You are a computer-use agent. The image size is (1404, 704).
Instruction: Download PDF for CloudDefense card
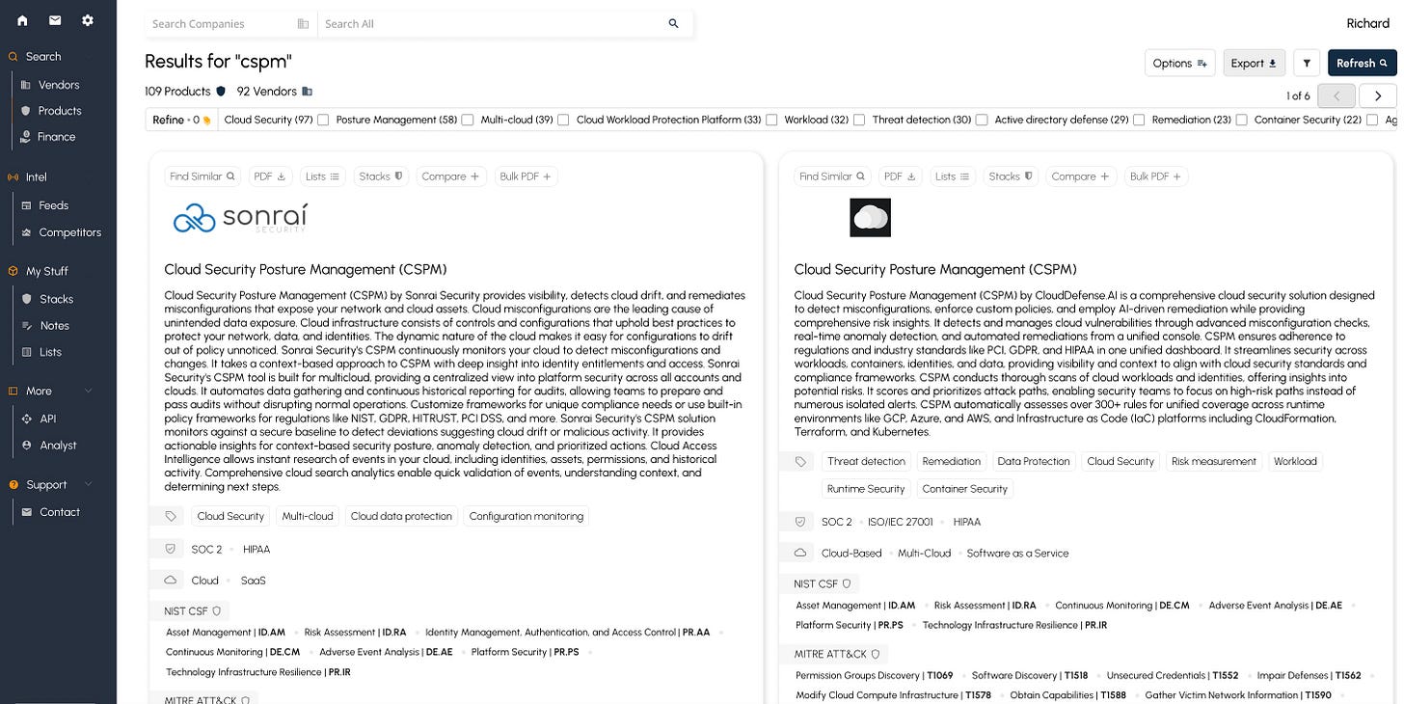click(x=899, y=176)
